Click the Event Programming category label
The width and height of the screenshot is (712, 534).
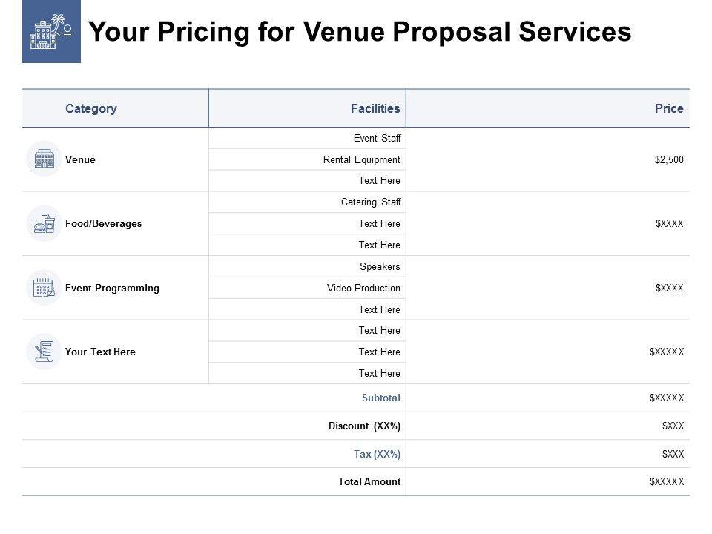coord(112,288)
